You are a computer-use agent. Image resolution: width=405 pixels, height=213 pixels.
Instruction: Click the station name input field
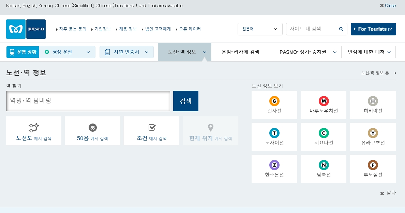pyautogui.click(x=88, y=101)
